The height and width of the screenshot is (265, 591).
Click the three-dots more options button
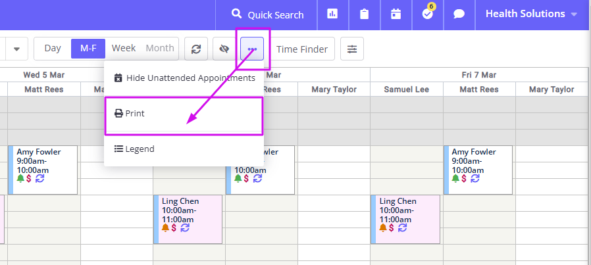pos(252,49)
